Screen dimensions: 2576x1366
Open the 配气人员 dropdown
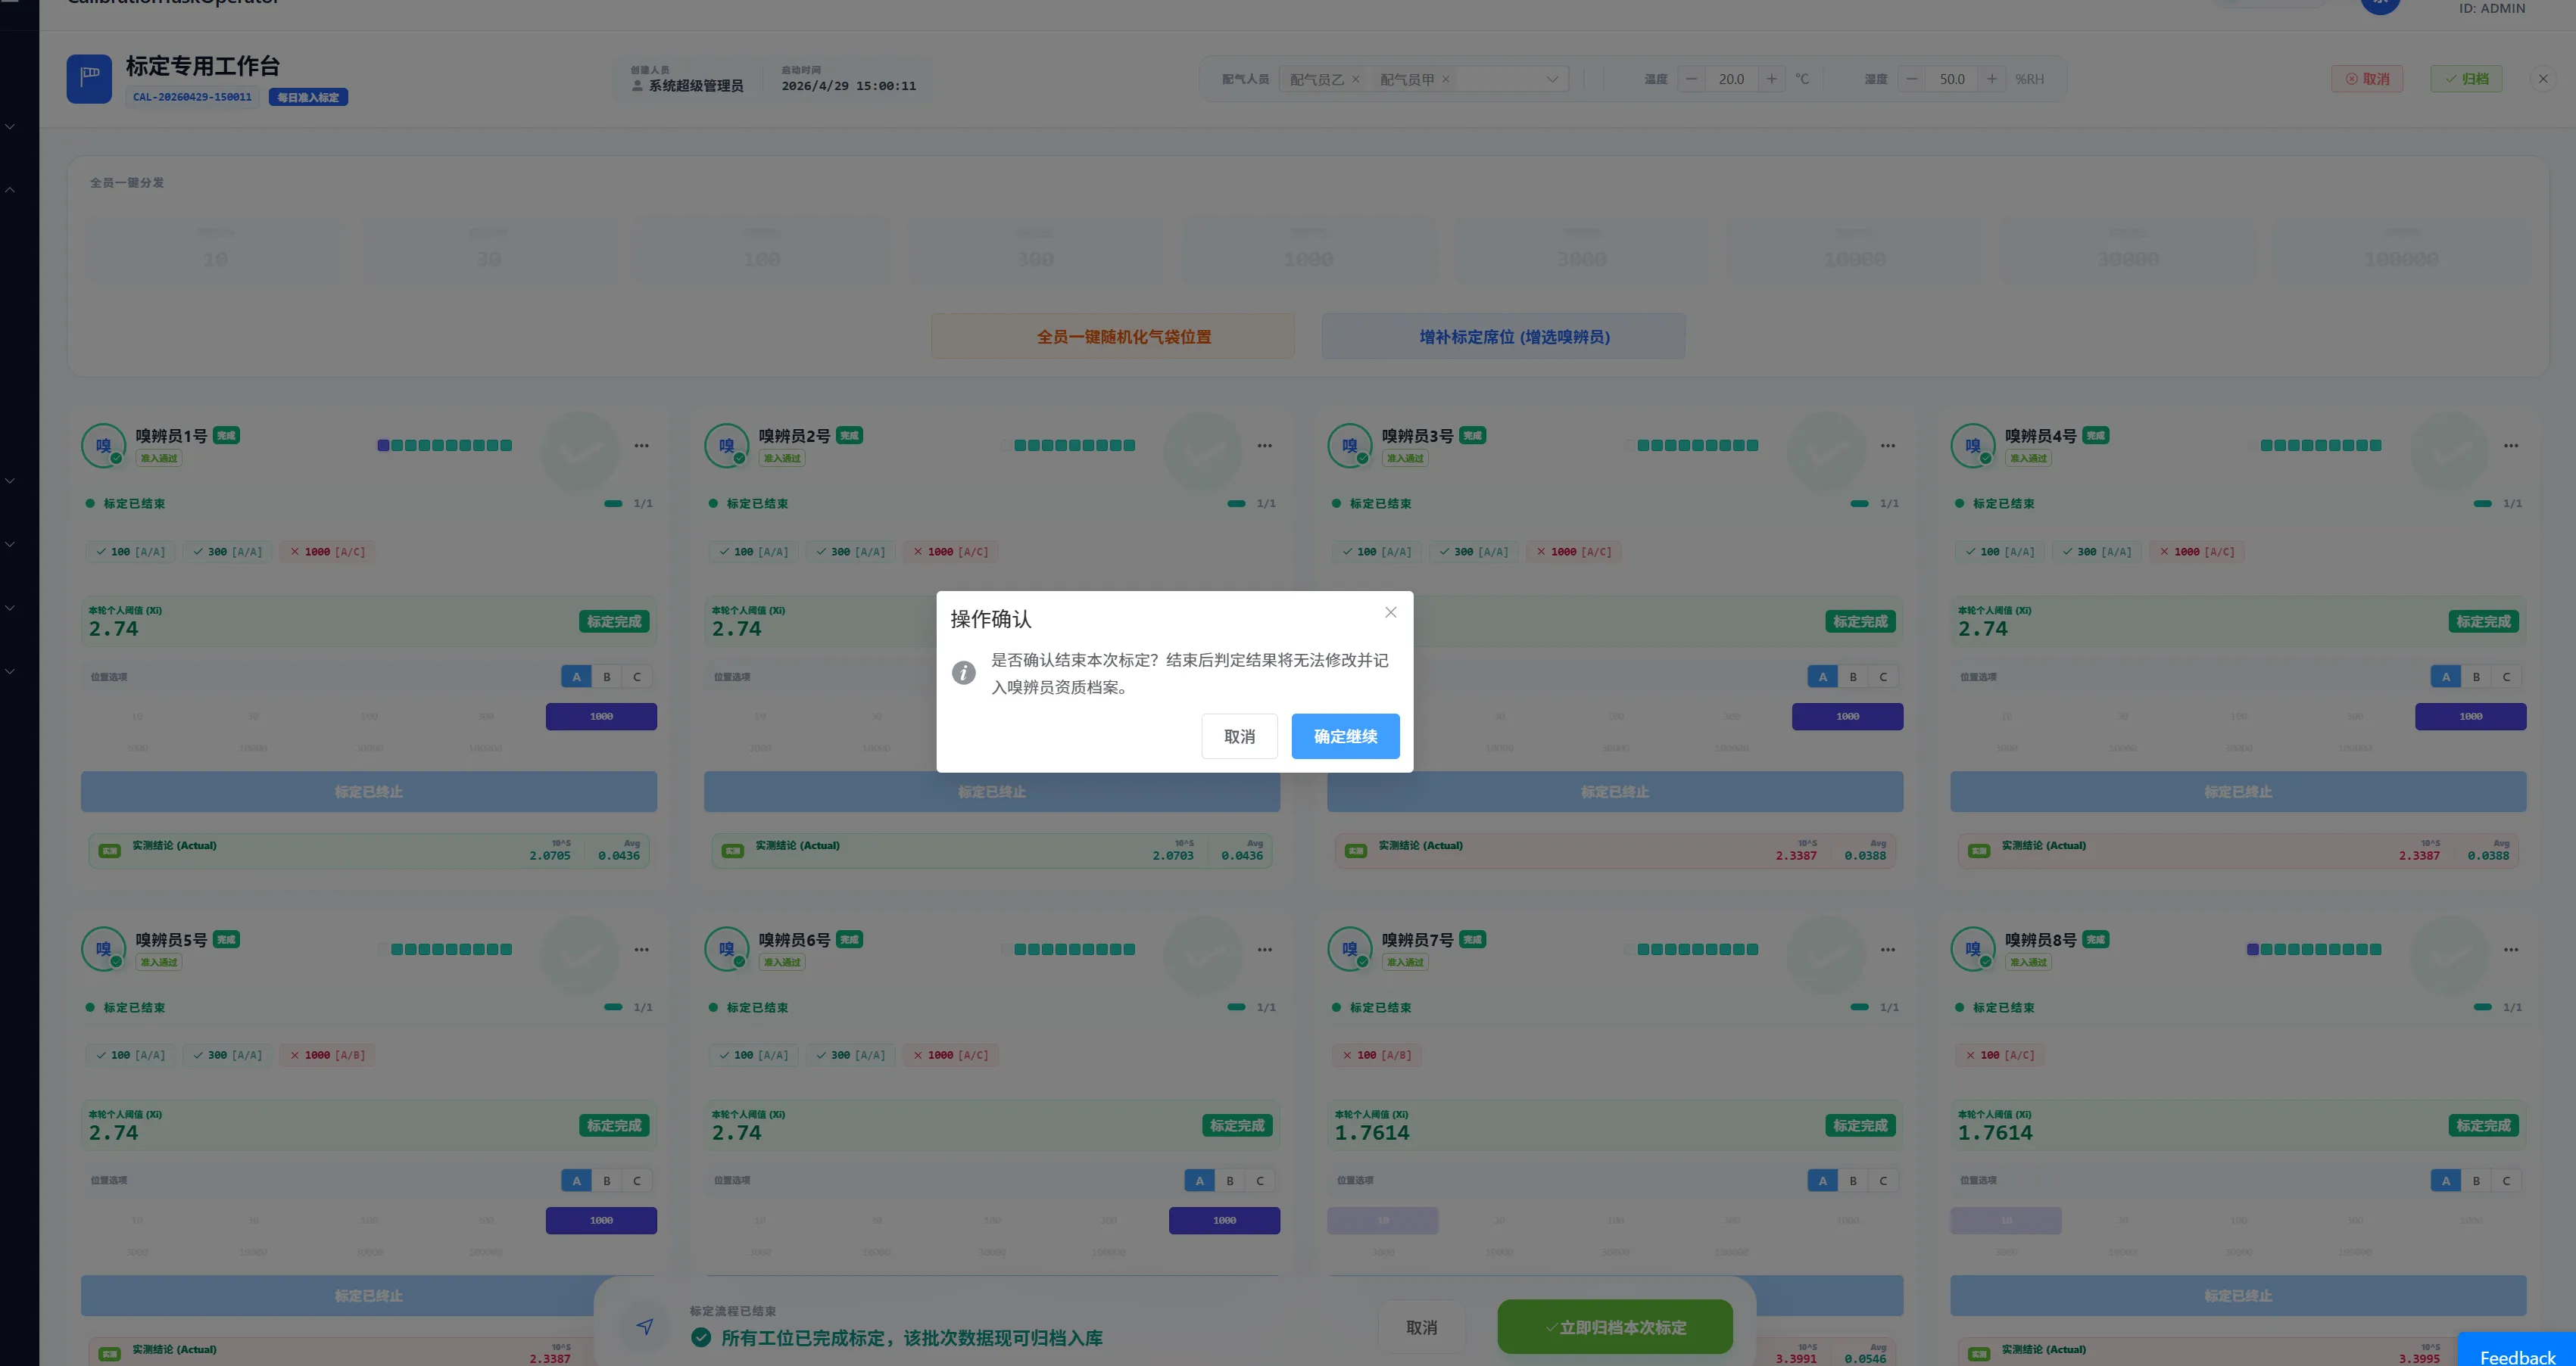tap(1551, 79)
